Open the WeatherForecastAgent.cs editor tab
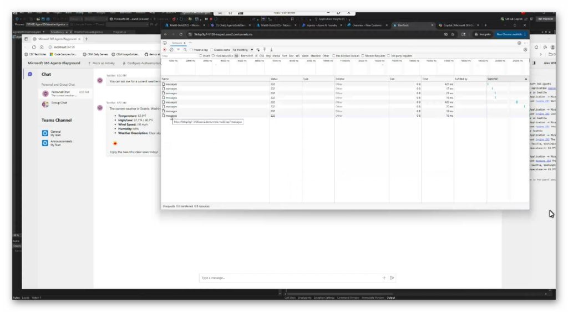The image size is (568, 312). click(89, 32)
